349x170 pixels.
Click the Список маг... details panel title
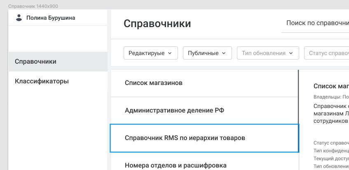coord(331,86)
